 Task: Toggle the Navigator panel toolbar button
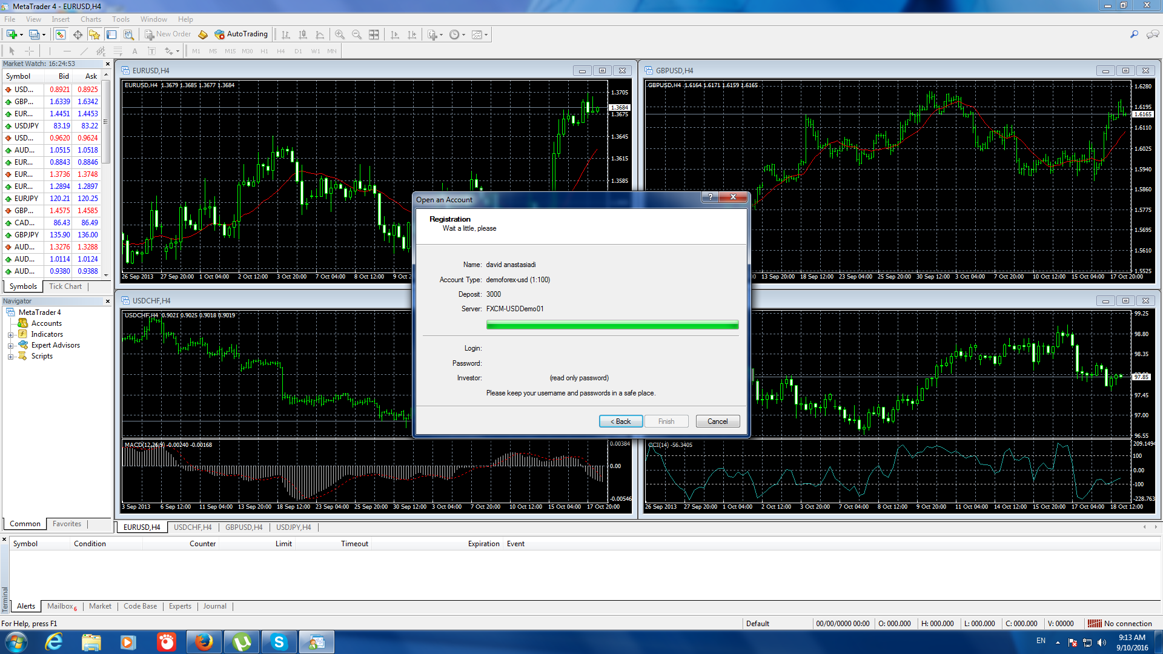tap(94, 35)
